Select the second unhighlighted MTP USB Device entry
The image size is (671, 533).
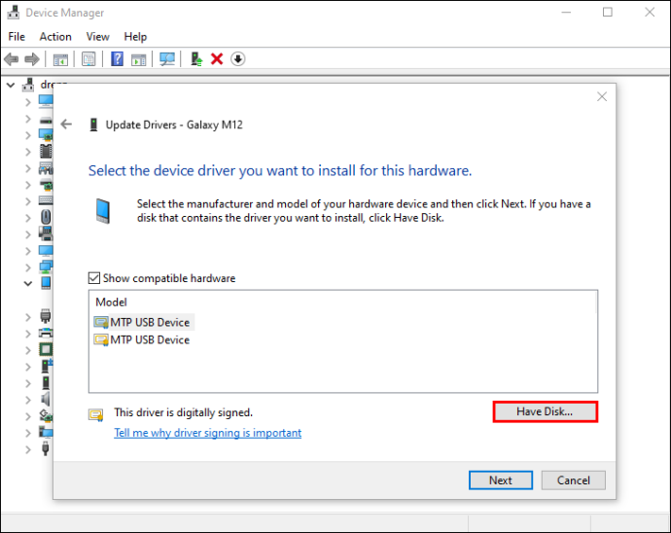tap(142, 339)
